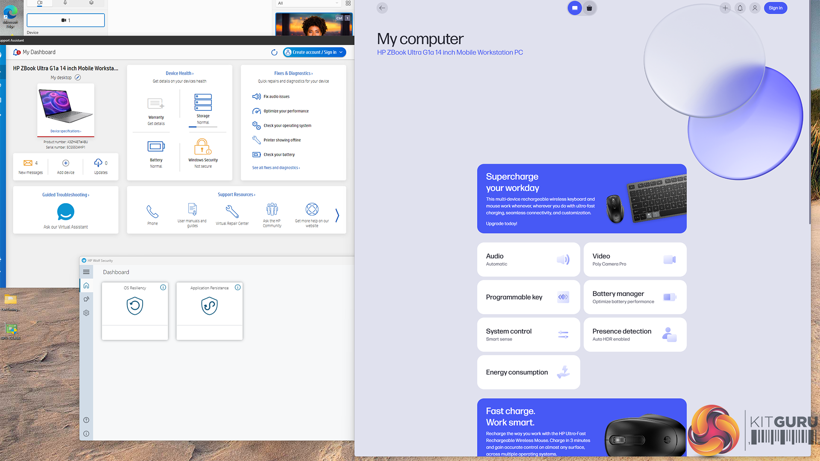This screenshot has width=820, height=461.
Task: Switch to the camera tab
Action: [40, 3]
